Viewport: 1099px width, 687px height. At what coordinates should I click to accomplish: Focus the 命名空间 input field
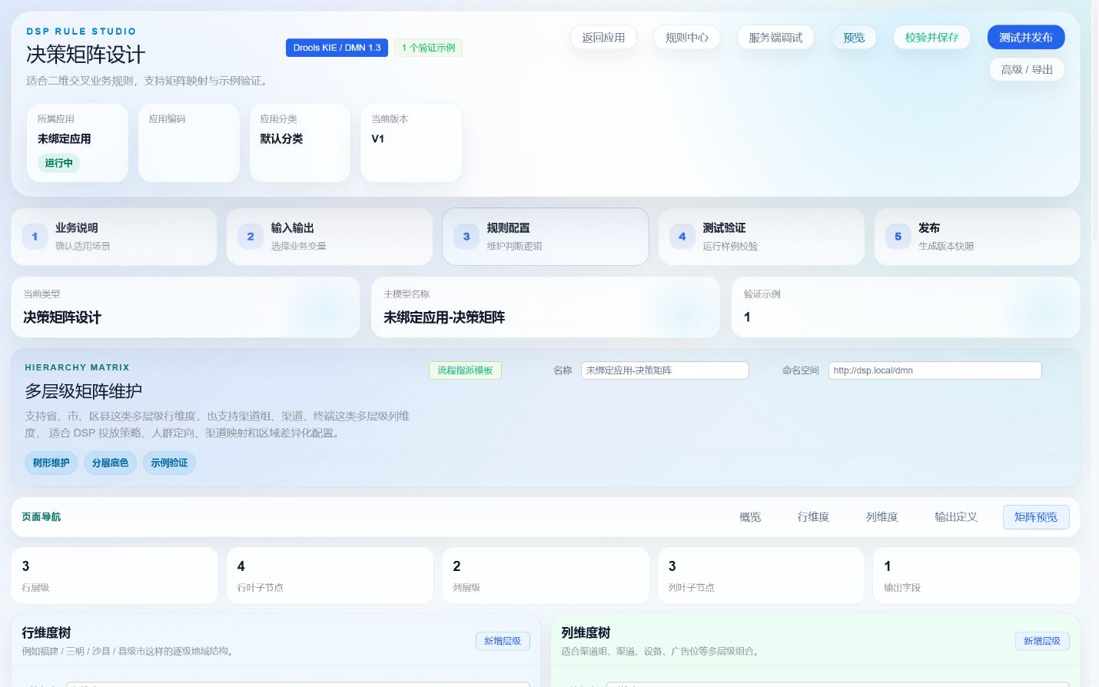coord(935,370)
